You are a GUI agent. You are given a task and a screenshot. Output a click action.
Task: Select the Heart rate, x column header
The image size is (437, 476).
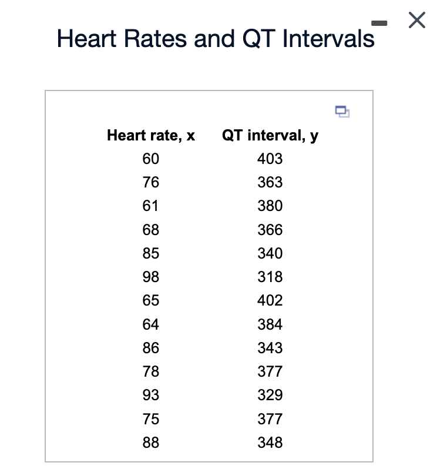(151, 135)
